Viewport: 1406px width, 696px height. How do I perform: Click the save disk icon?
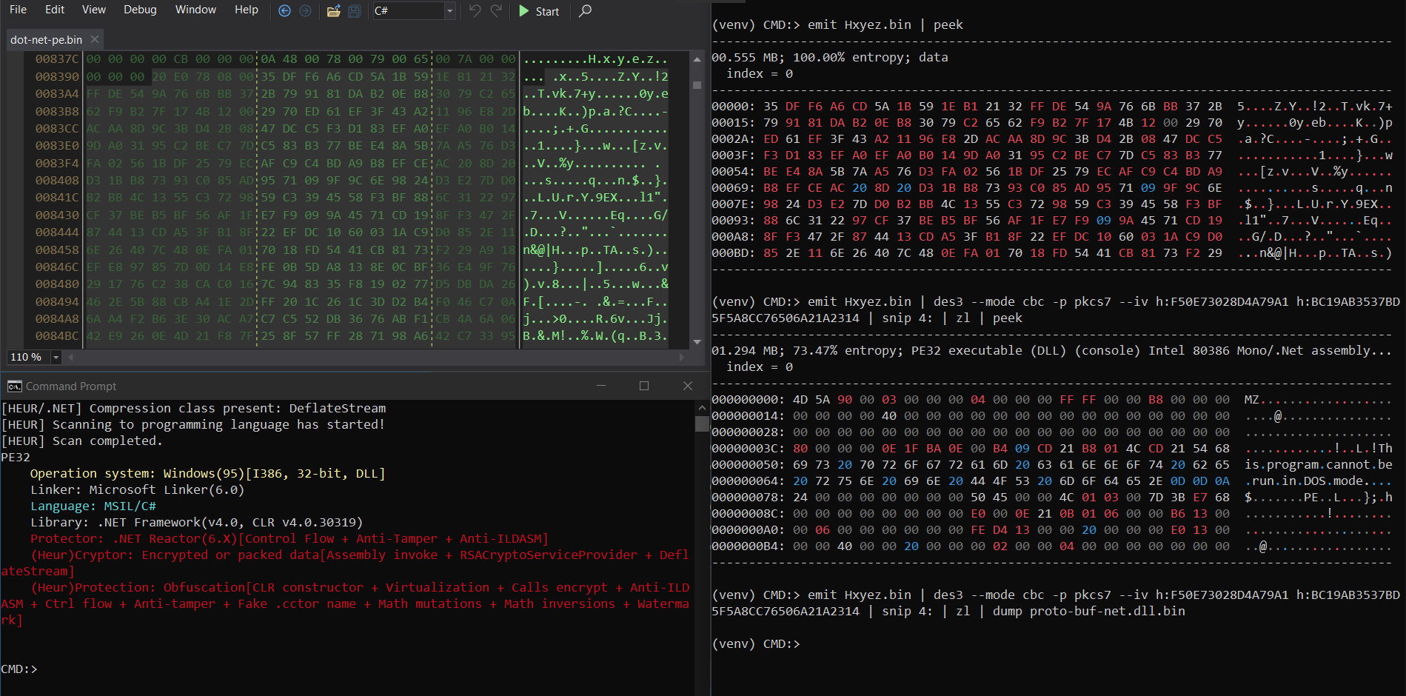click(355, 11)
